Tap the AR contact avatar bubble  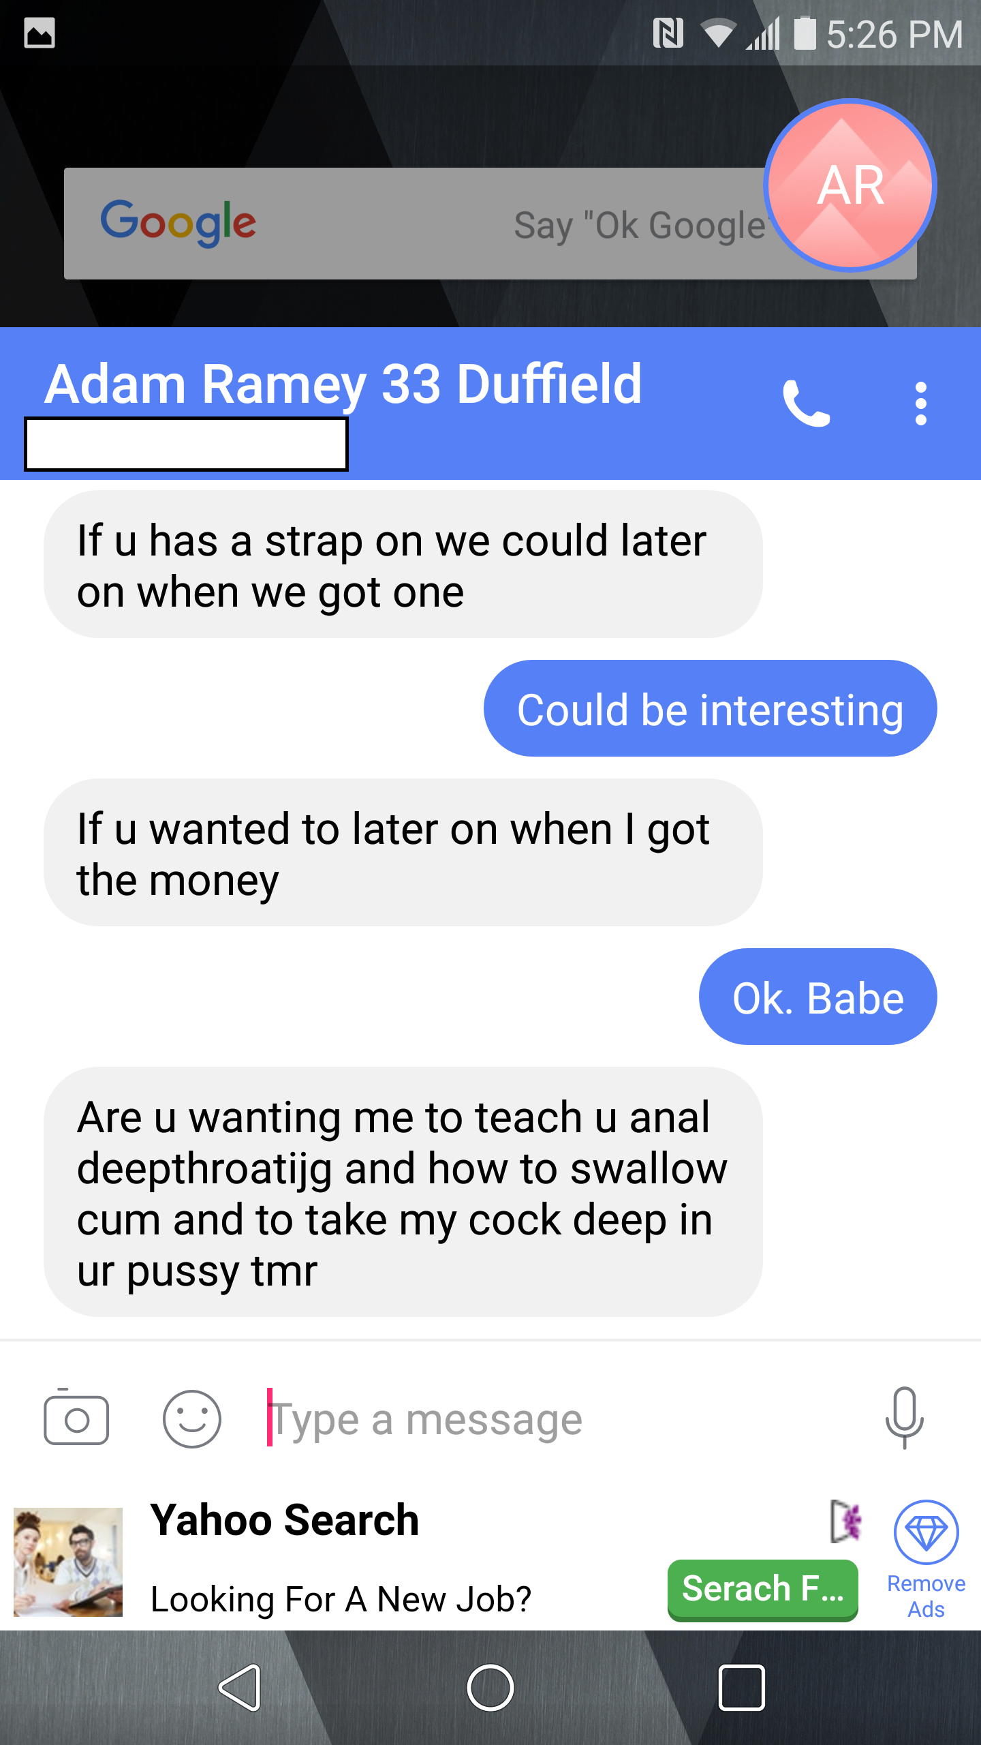tap(850, 185)
